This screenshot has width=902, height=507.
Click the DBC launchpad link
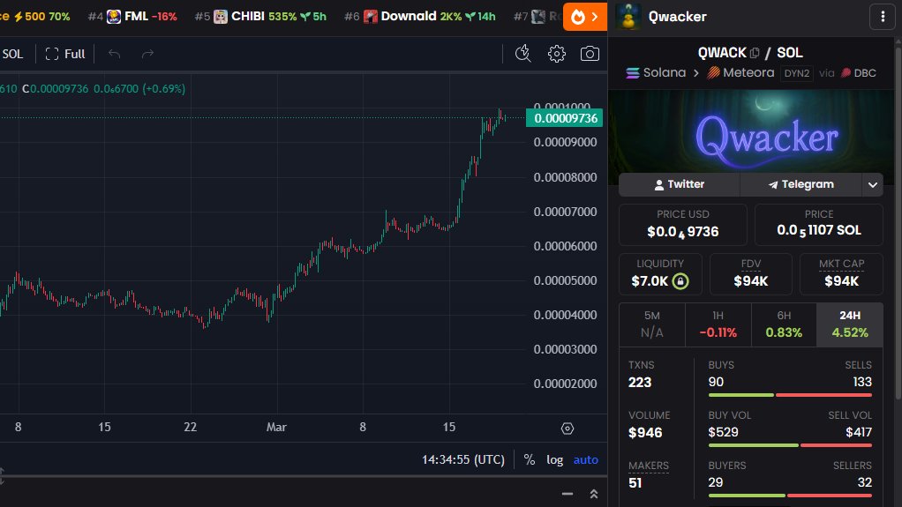[858, 73]
